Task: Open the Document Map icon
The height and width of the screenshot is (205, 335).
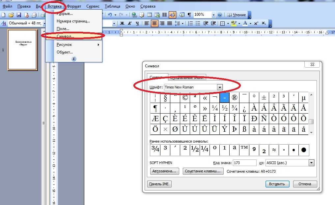Action: click(182, 15)
